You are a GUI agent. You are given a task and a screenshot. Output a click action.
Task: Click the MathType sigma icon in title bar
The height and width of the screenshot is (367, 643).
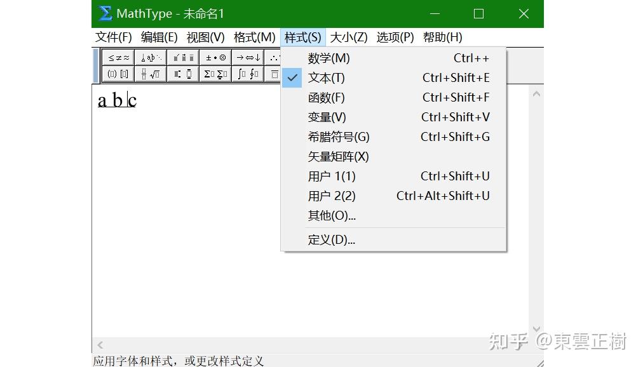pyautogui.click(x=105, y=13)
